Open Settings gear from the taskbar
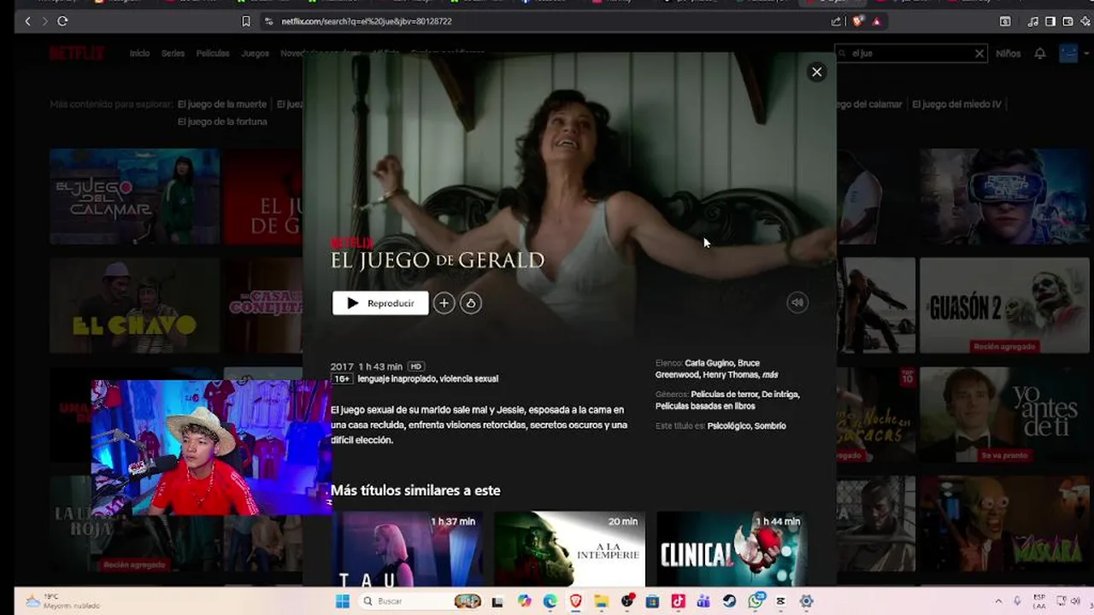The height and width of the screenshot is (615, 1094). [x=806, y=601]
